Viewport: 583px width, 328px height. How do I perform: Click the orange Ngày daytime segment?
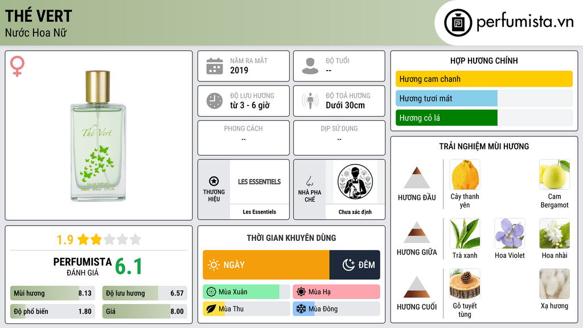pos(266,265)
